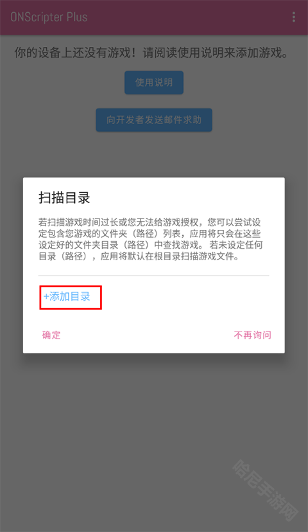Screen dimensions: 308x532
Task: Click dimmed area between the two blue buttons
Action: click(154, 101)
